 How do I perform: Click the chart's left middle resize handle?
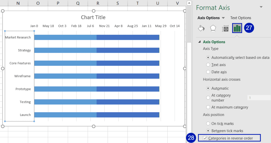(x=3, y=69)
